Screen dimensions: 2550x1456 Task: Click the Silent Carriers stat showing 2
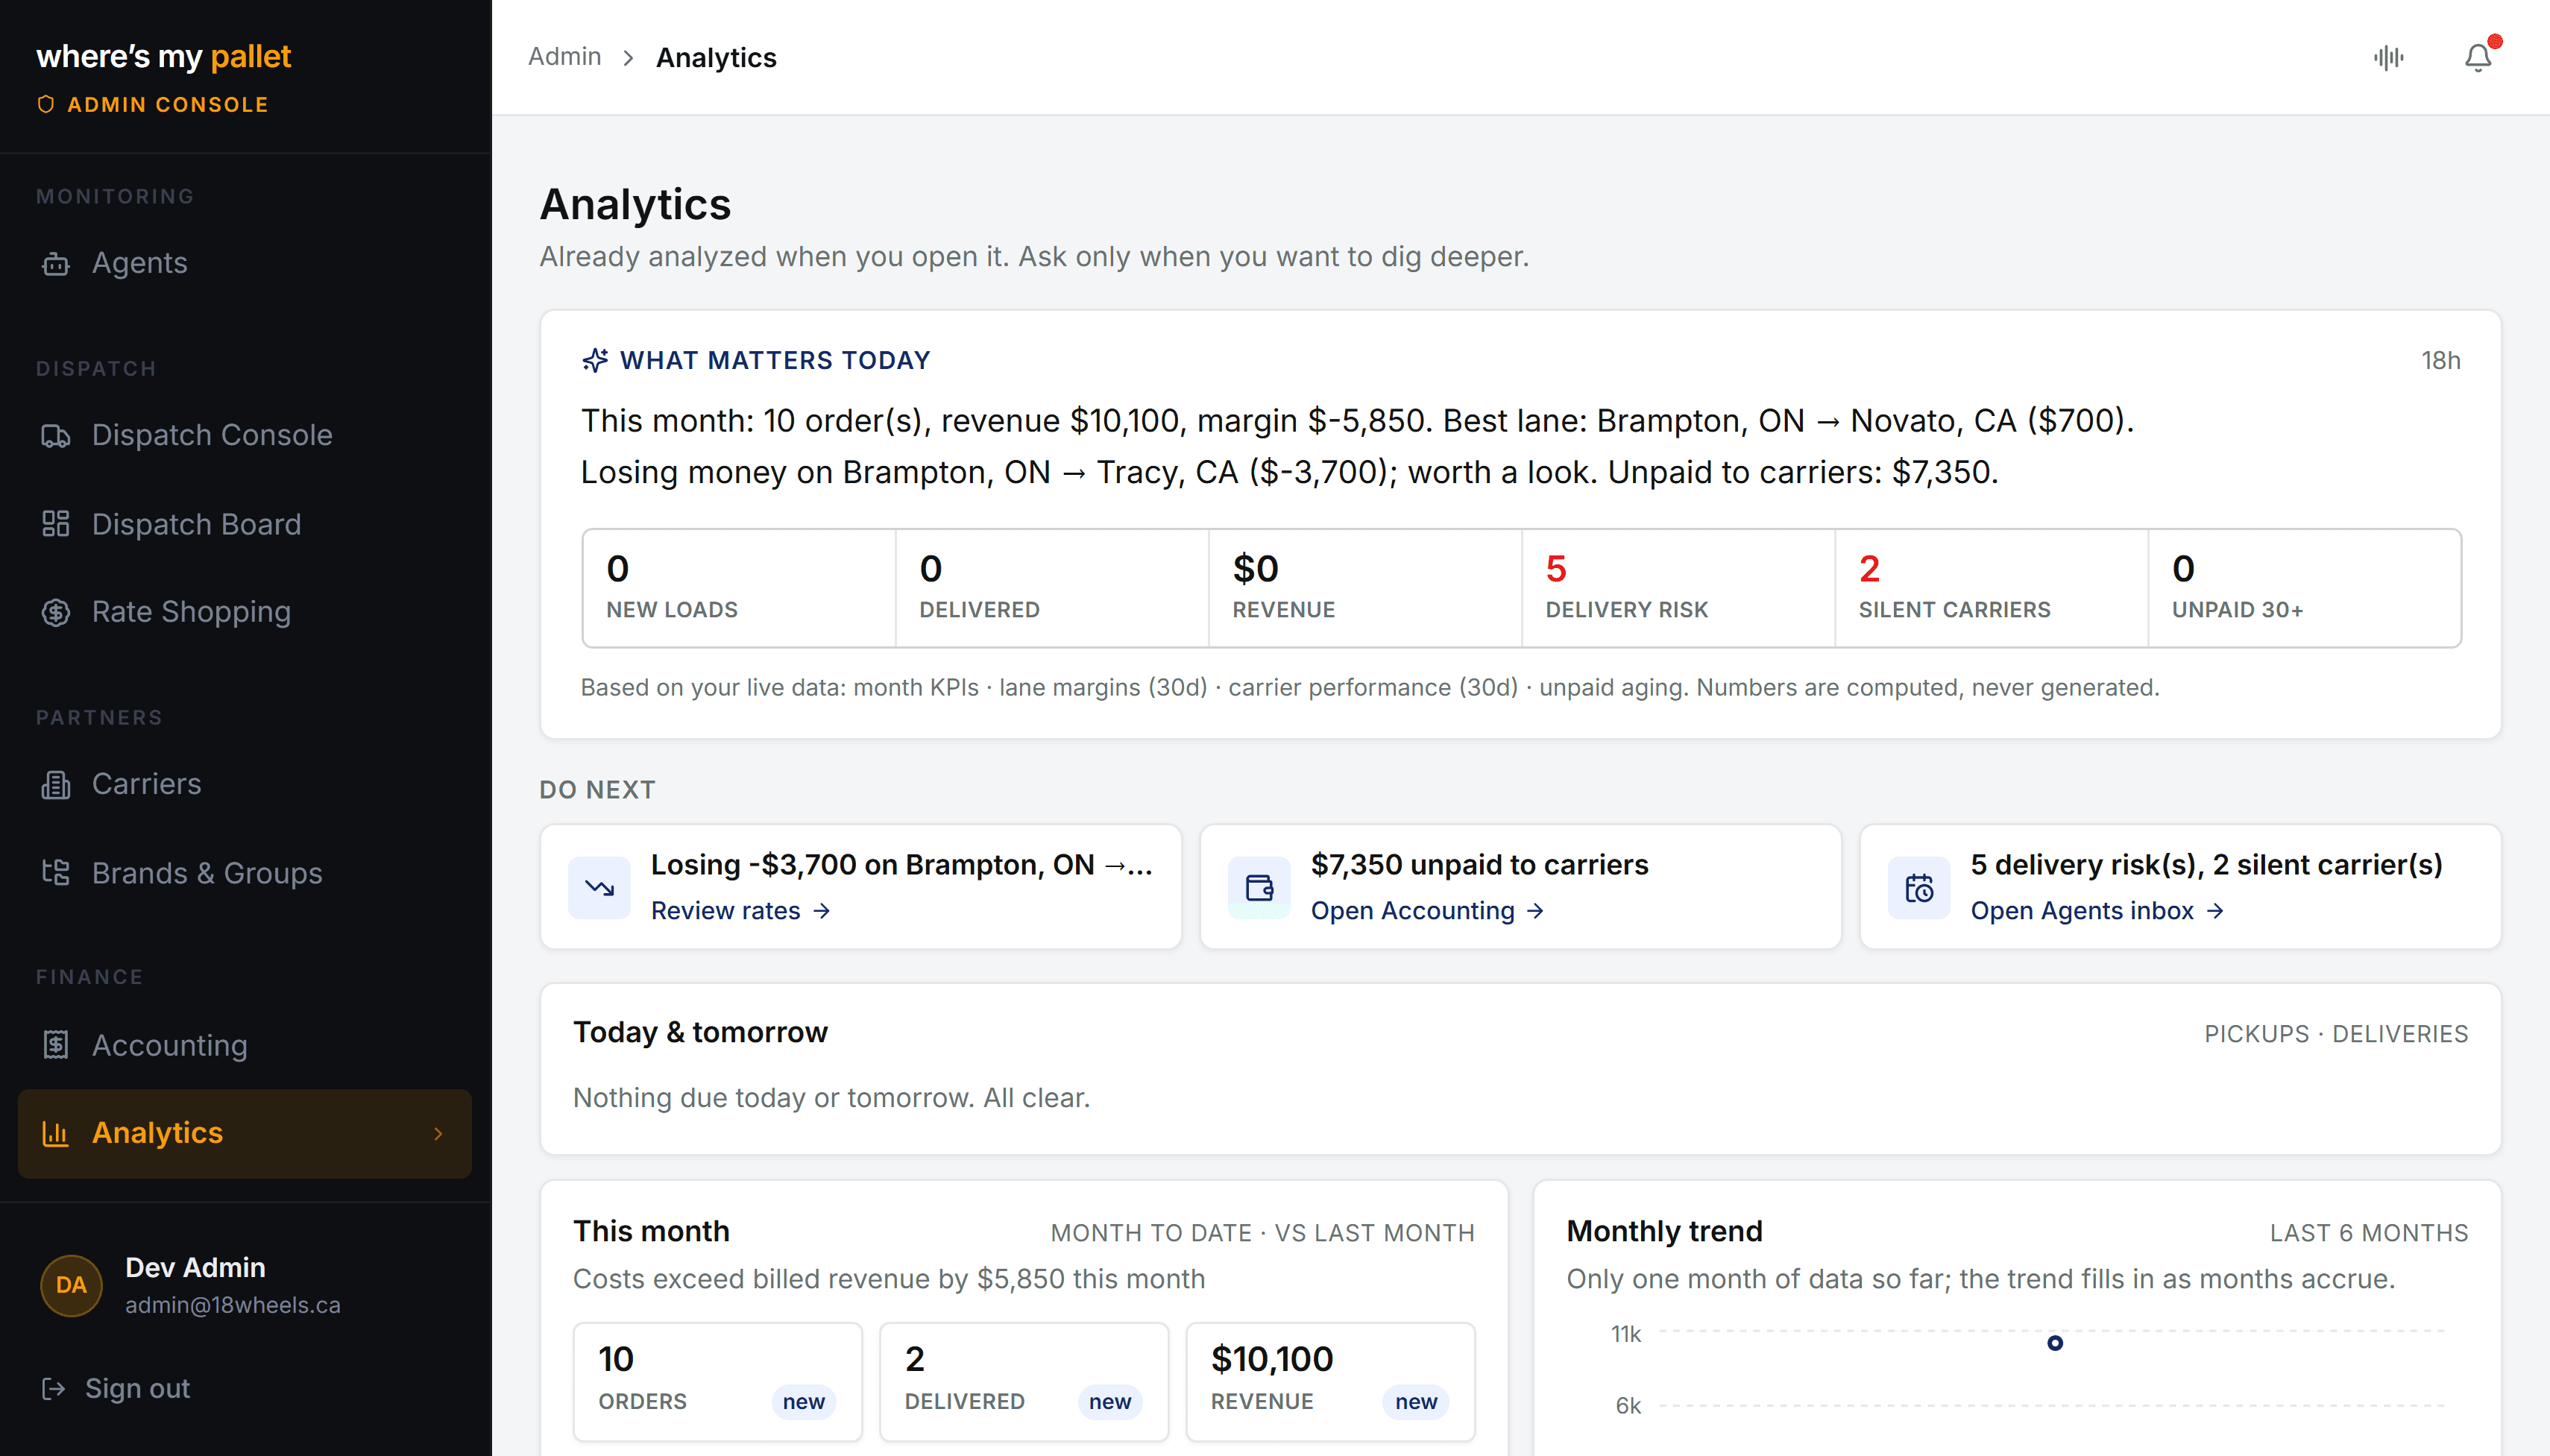(1991, 588)
